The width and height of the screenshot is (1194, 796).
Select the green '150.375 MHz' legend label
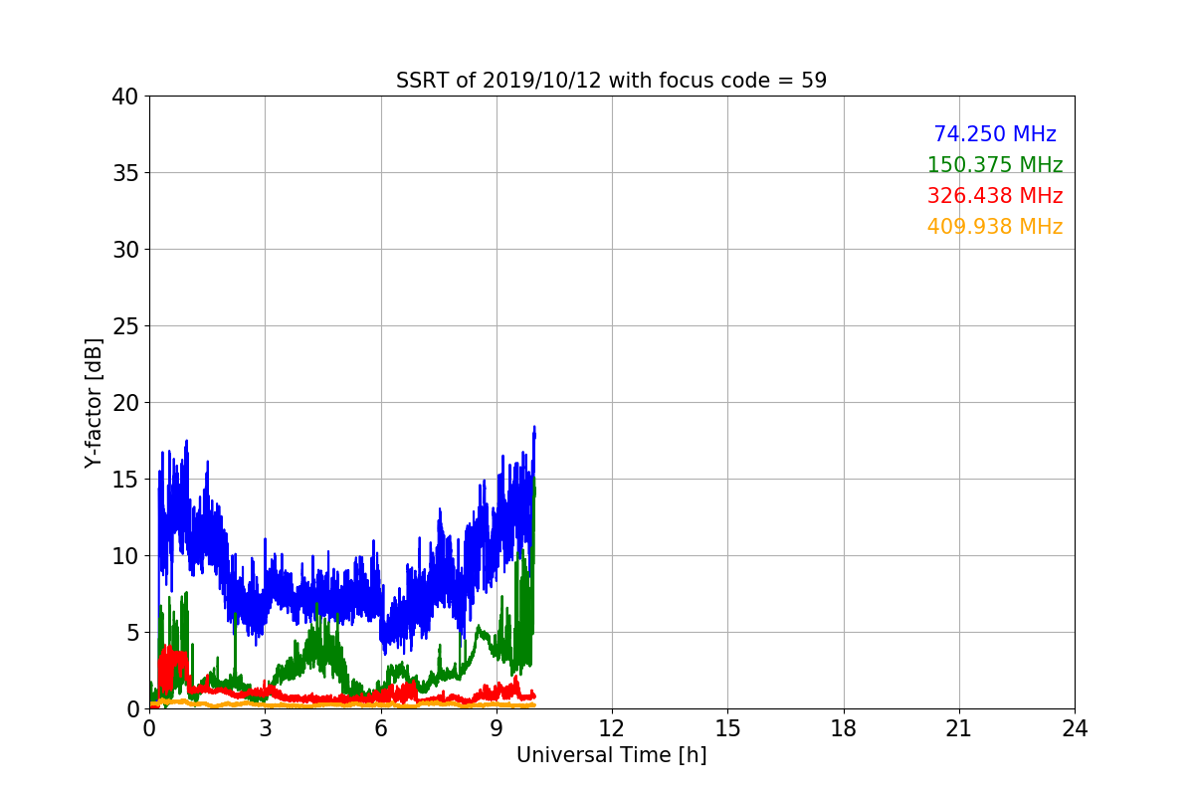tap(995, 165)
